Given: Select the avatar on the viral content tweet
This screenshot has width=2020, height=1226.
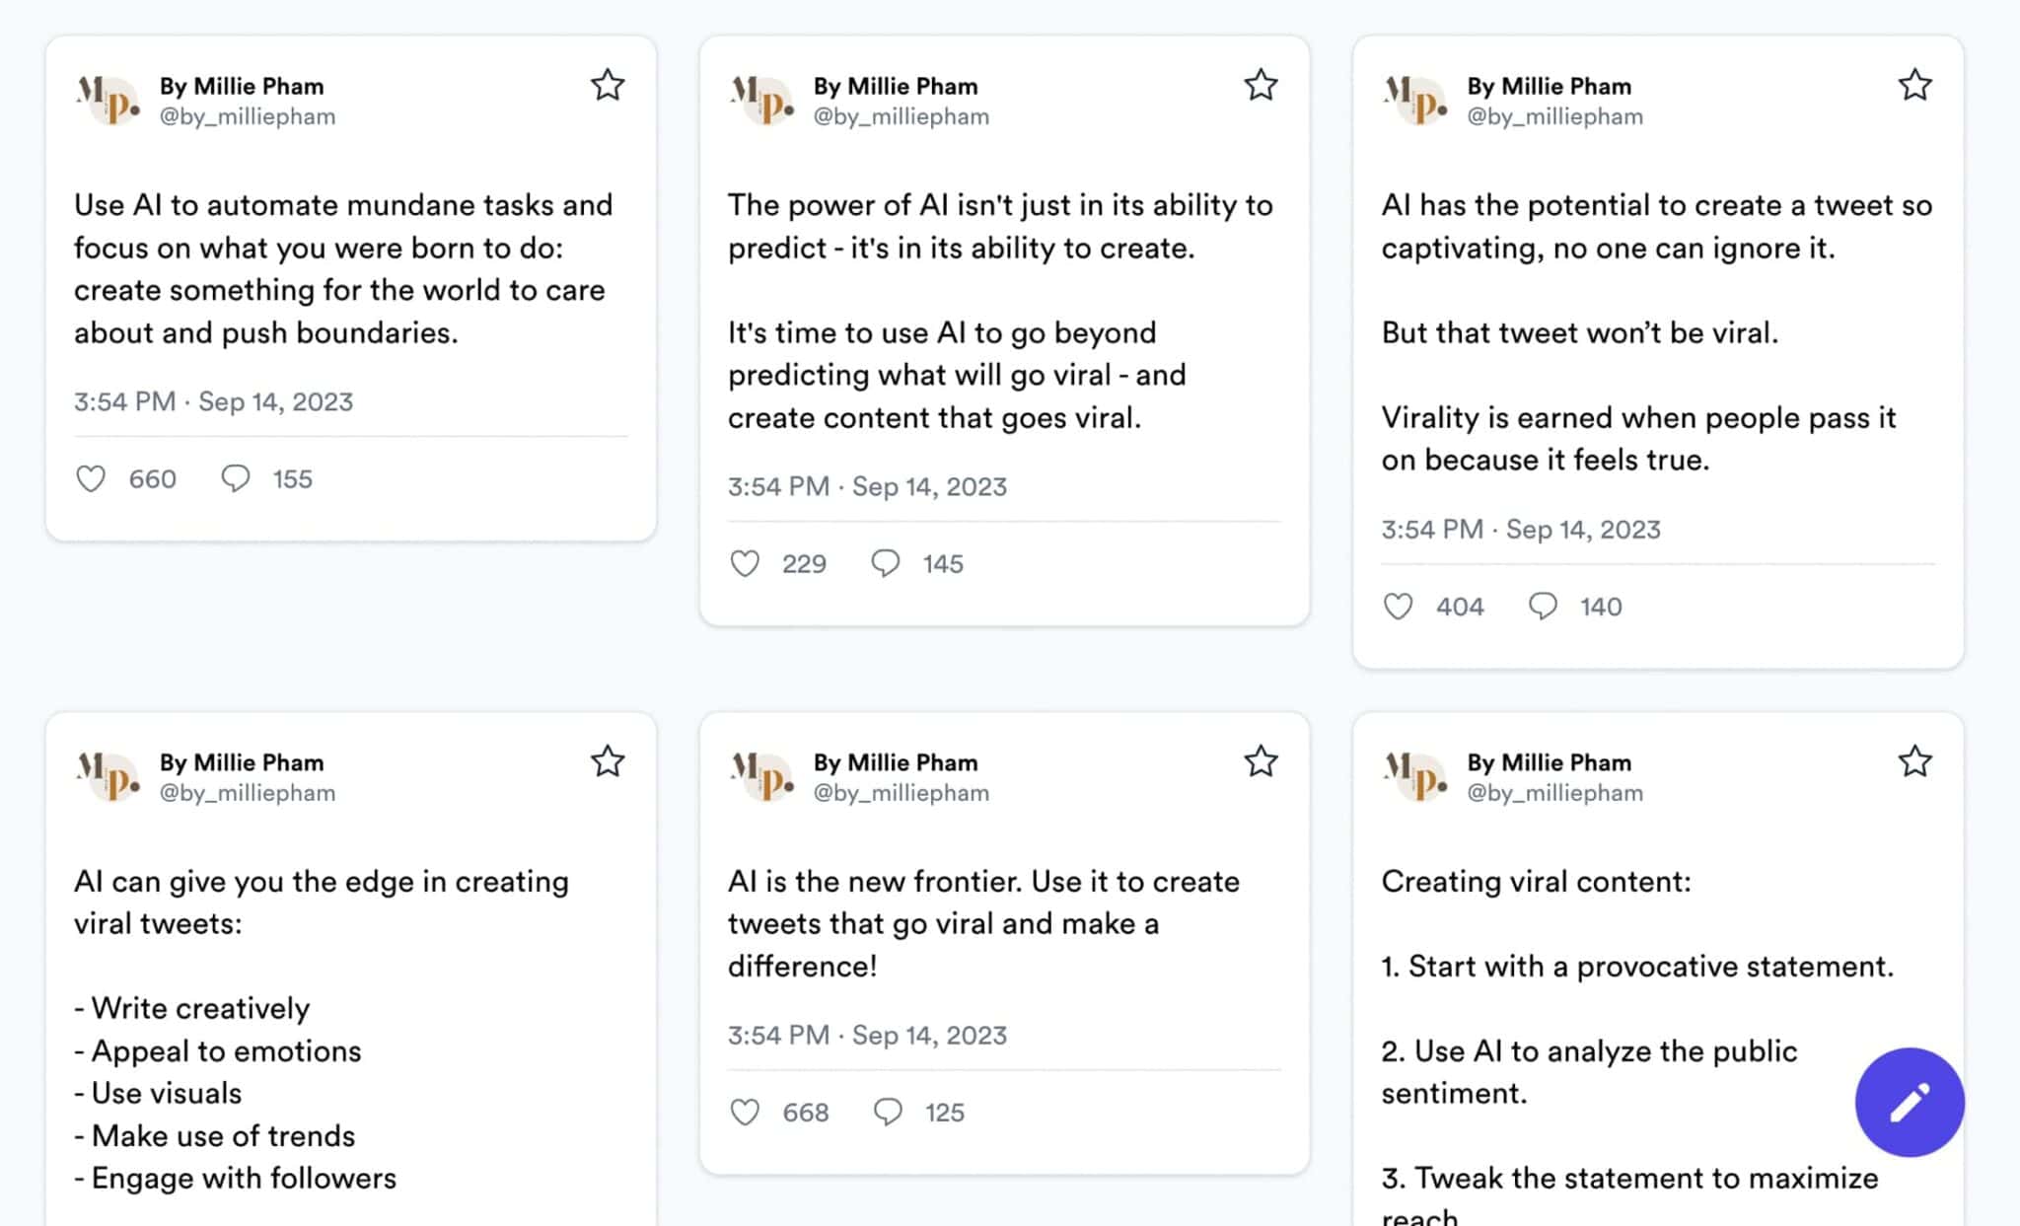Looking at the screenshot, I should pyautogui.click(x=1415, y=776).
